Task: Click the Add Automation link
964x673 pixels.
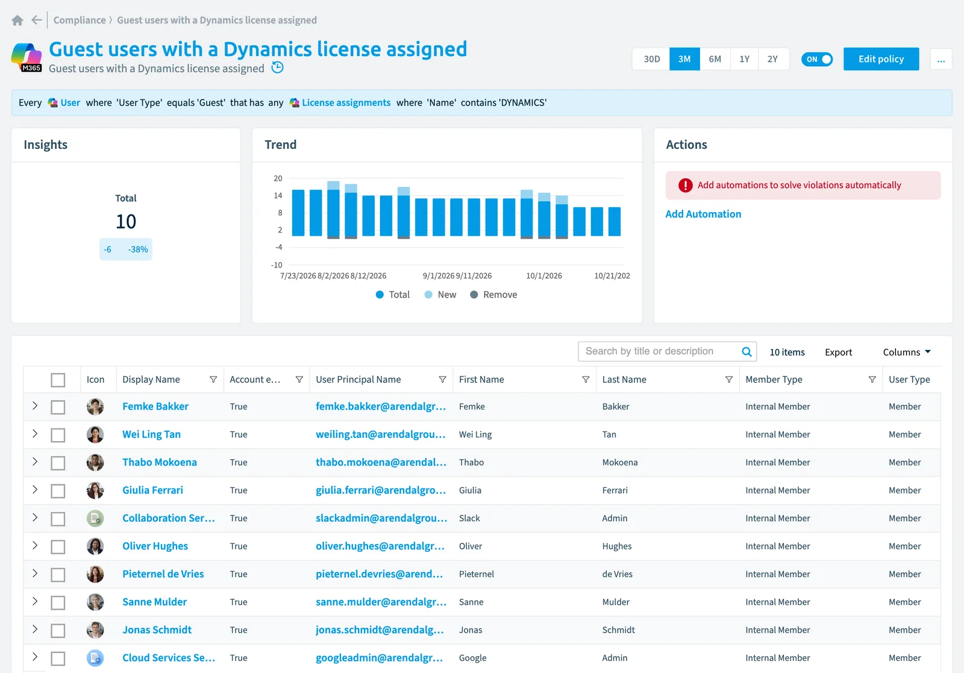Action: 703,214
